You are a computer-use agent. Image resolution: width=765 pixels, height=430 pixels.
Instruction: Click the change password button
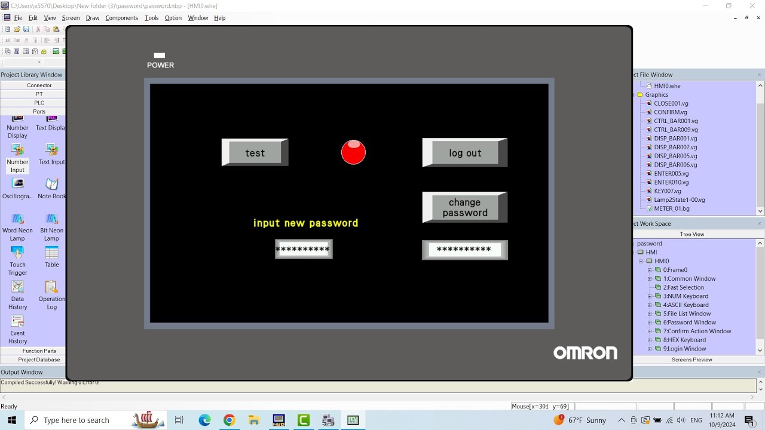(x=465, y=207)
